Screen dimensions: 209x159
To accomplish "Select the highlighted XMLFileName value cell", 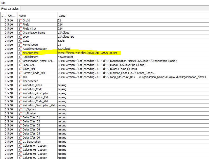I will click(87, 53).
